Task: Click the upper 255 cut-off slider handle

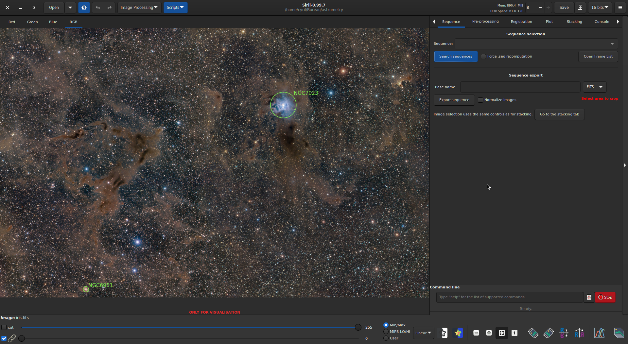Action: (x=358, y=327)
